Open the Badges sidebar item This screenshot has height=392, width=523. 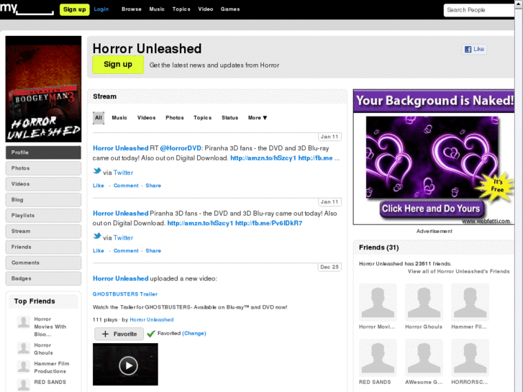[43, 278]
